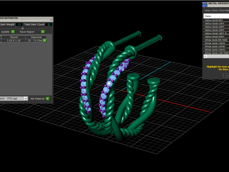This screenshot has width=229, height=172.
Task: Click the Metal Weights panel icon
Action: [x=205, y=4]
